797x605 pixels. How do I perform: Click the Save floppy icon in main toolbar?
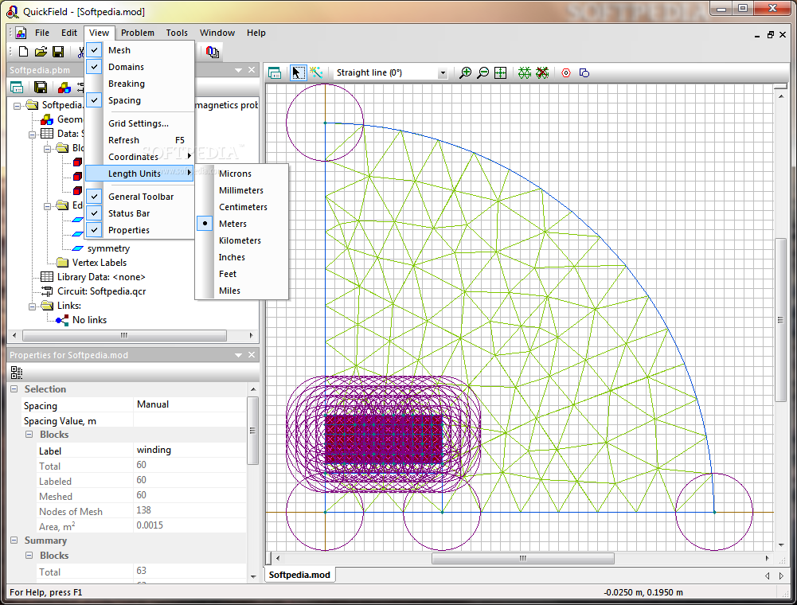pyautogui.click(x=58, y=52)
